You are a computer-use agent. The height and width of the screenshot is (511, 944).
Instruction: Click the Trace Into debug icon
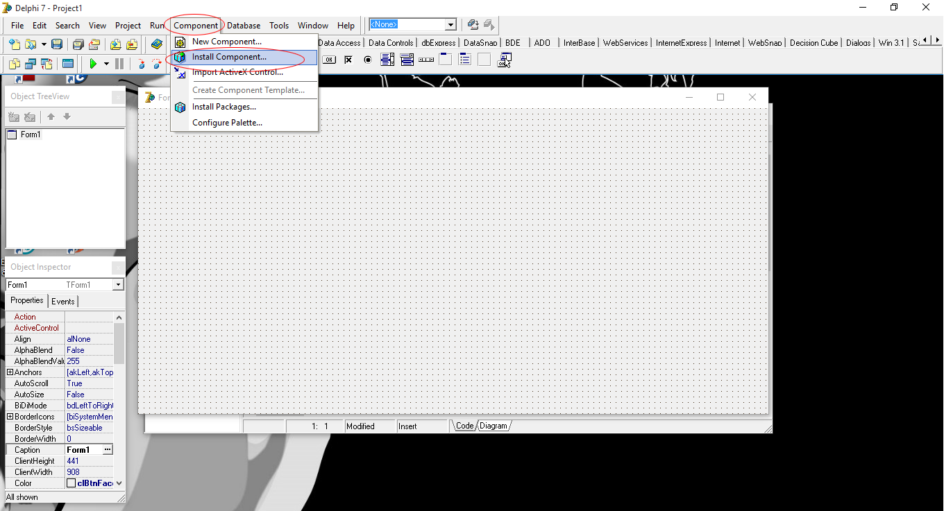click(141, 64)
